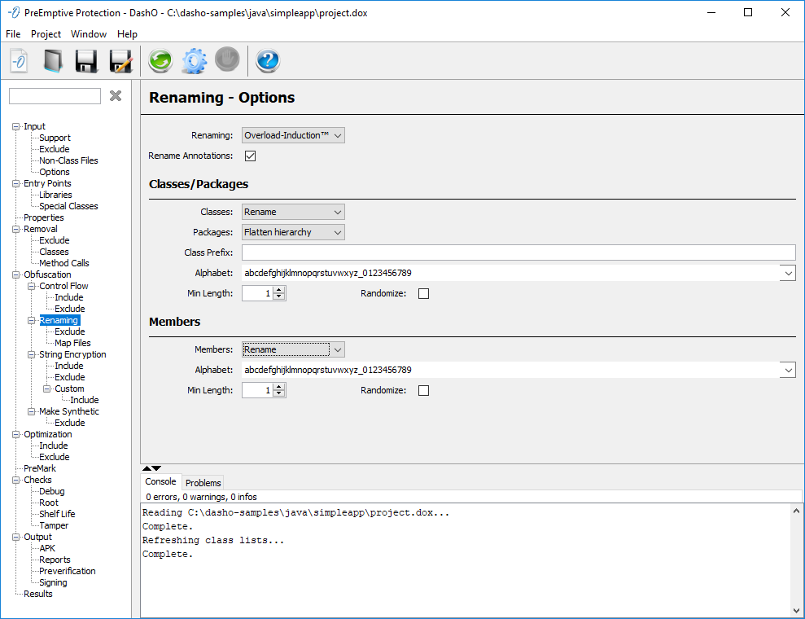Click the Save As floppy-with-pencil icon

[x=120, y=61]
